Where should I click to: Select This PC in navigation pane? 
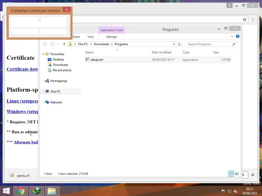[55, 92]
